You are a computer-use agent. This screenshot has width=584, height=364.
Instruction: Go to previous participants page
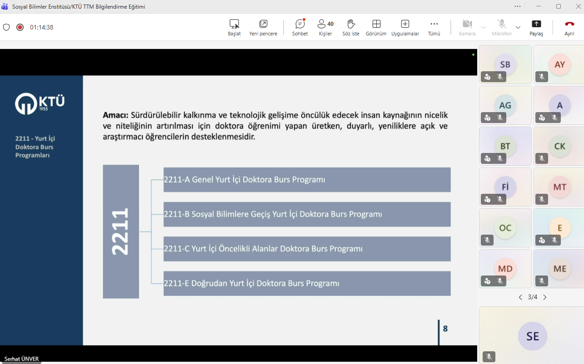point(520,297)
